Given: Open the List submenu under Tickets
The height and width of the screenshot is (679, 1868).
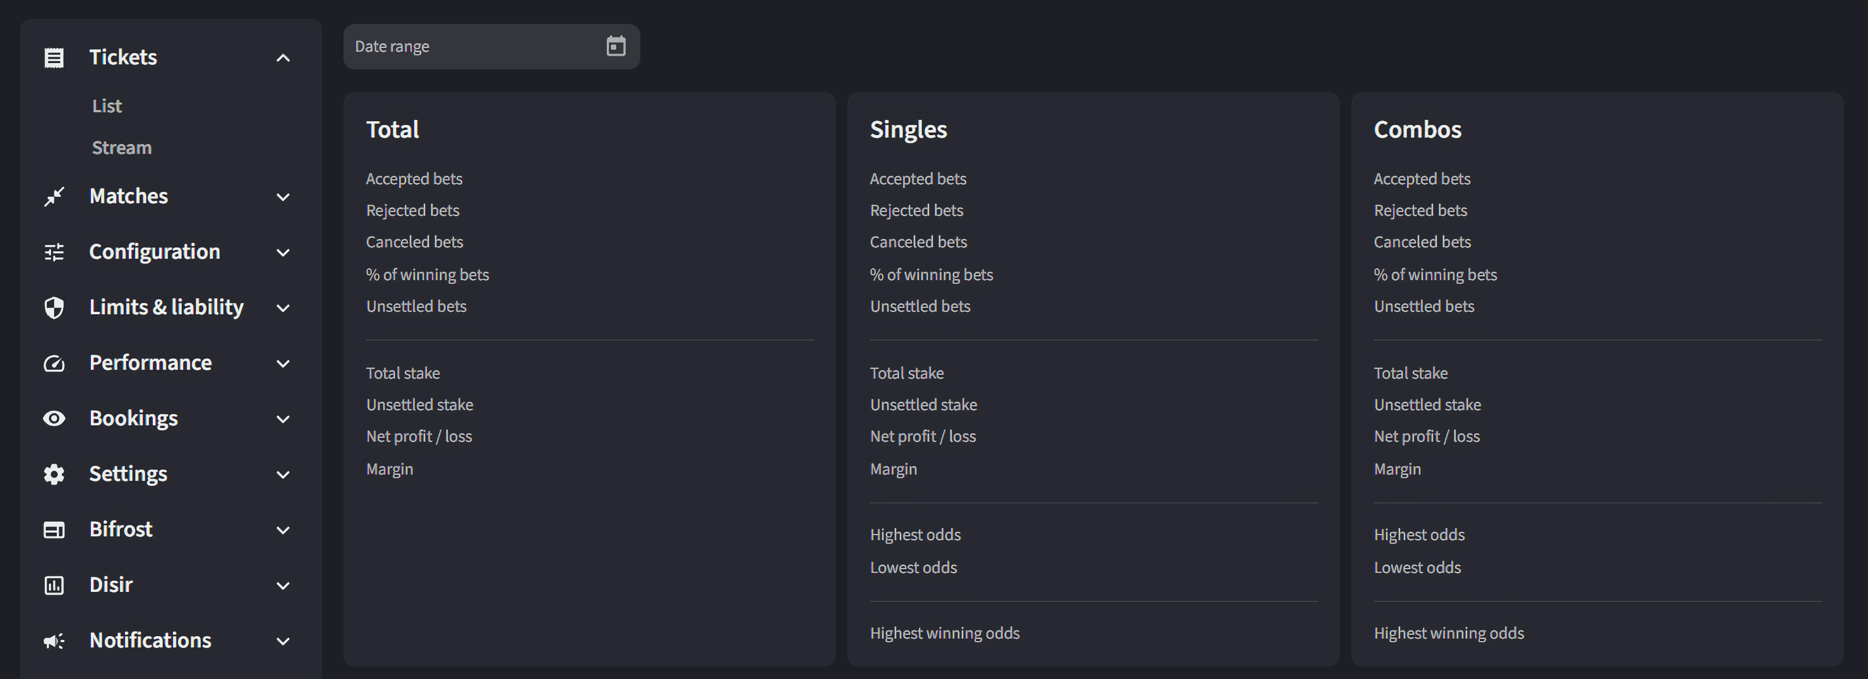Looking at the screenshot, I should pos(107,107).
